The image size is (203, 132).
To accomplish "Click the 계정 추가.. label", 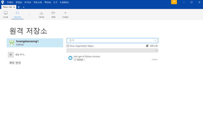I will coord(20,55).
